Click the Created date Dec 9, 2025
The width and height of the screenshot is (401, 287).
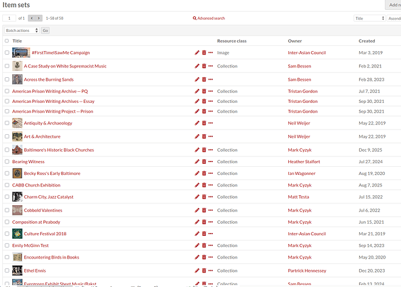pos(370,150)
